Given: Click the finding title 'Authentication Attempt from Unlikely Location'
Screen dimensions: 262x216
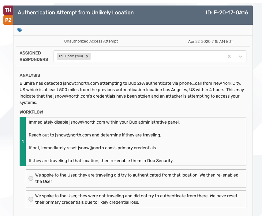Looking at the screenshot, I should click(x=76, y=13).
